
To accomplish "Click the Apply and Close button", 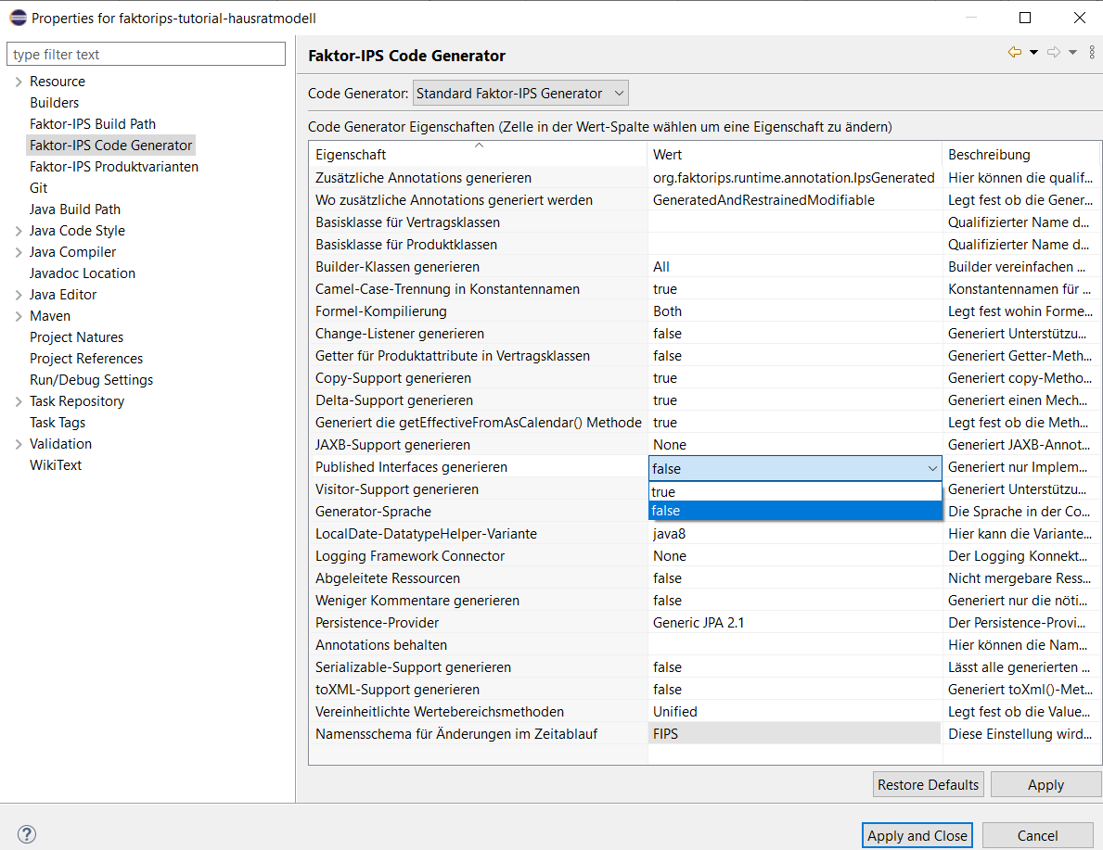I will pyautogui.click(x=917, y=835).
